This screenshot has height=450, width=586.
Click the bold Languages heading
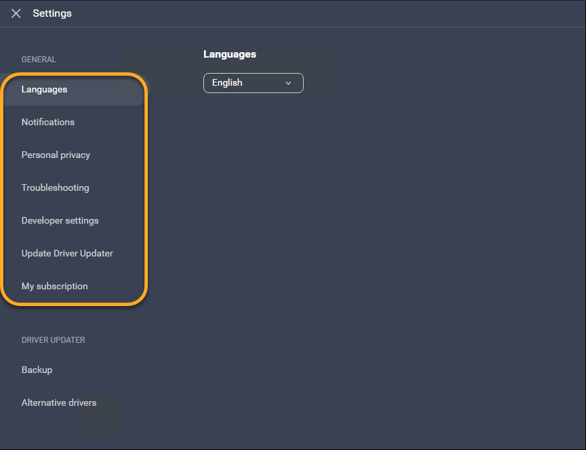click(229, 54)
